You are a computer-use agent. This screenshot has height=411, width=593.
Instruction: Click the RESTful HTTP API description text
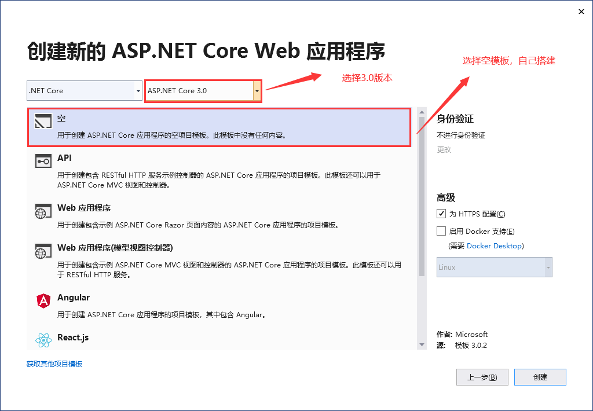[218, 180]
